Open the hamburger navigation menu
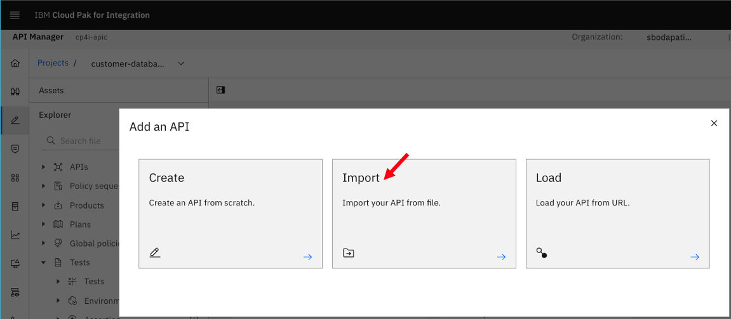This screenshot has width=731, height=319. click(x=15, y=15)
